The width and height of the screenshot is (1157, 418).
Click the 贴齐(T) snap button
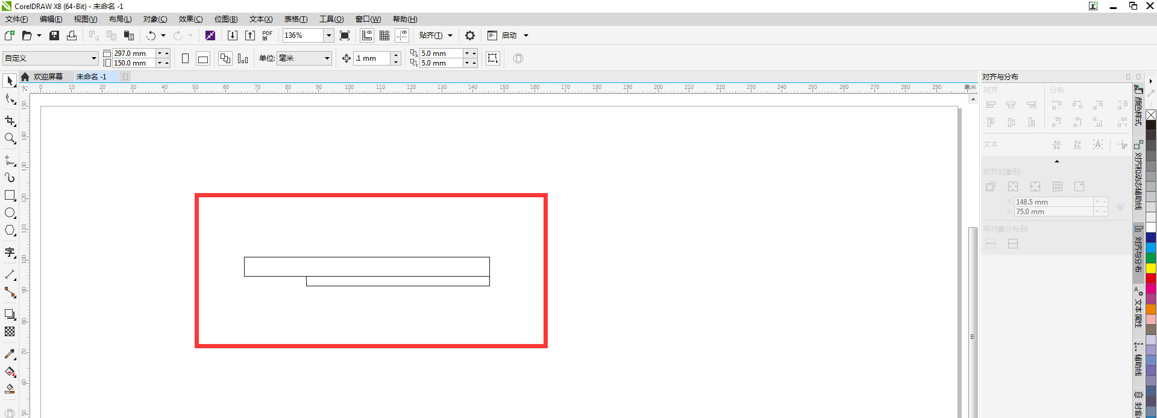pos(431,35)
